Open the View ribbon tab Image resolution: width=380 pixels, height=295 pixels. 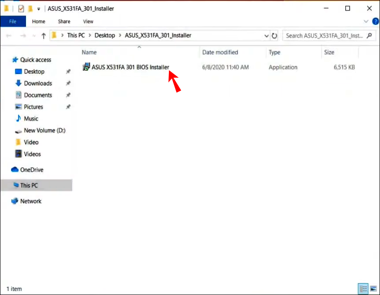tap(88, 22)
